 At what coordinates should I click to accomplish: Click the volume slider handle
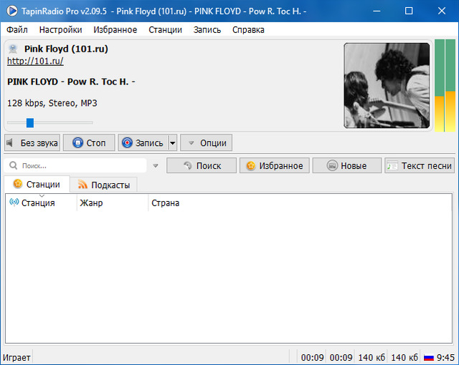tap(30, 122)
